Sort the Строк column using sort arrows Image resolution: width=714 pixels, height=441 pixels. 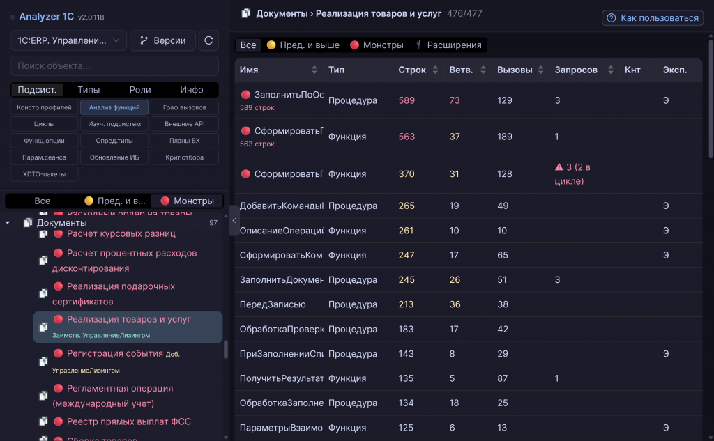(x=435, y=70)
